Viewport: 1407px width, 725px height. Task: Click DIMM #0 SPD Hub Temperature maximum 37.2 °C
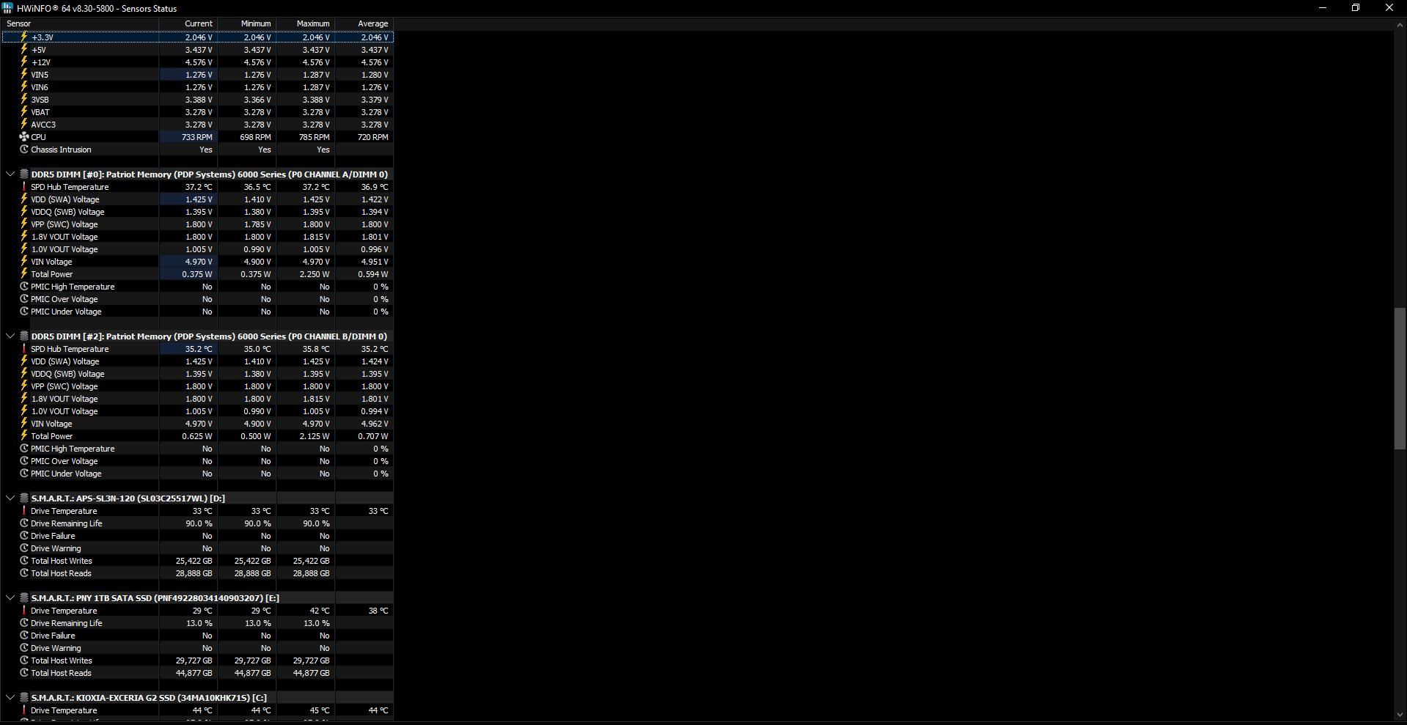[x=316, y=187]
